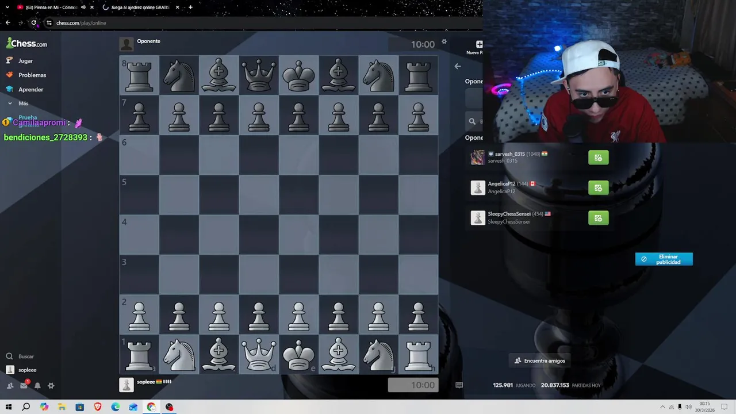Go back with the panel arrow
736x414 pixels.
click(458, 66)
